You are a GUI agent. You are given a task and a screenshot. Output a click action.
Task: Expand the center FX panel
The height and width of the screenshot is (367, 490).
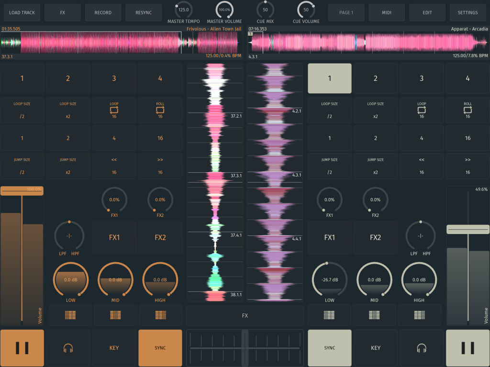click(245, 315)
